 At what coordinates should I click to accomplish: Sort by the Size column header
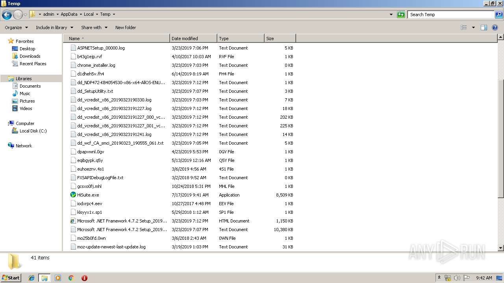[x=280, y=39]
